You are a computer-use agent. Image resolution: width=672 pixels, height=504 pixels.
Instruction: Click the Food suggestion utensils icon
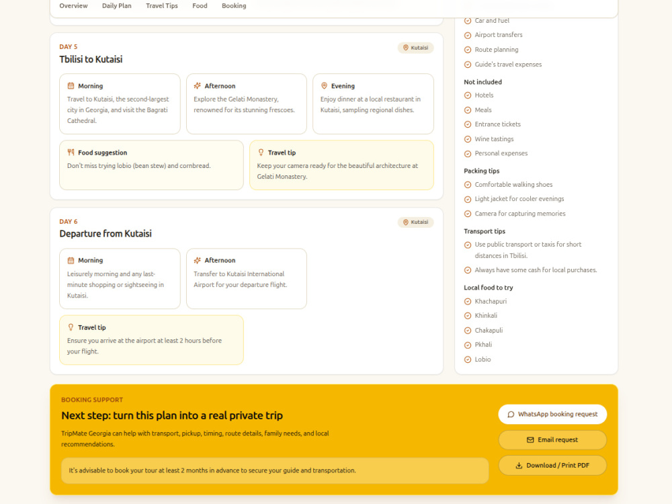point(71,152)
